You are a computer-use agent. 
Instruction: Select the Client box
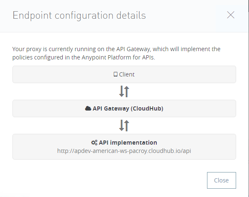click(124, 74)
